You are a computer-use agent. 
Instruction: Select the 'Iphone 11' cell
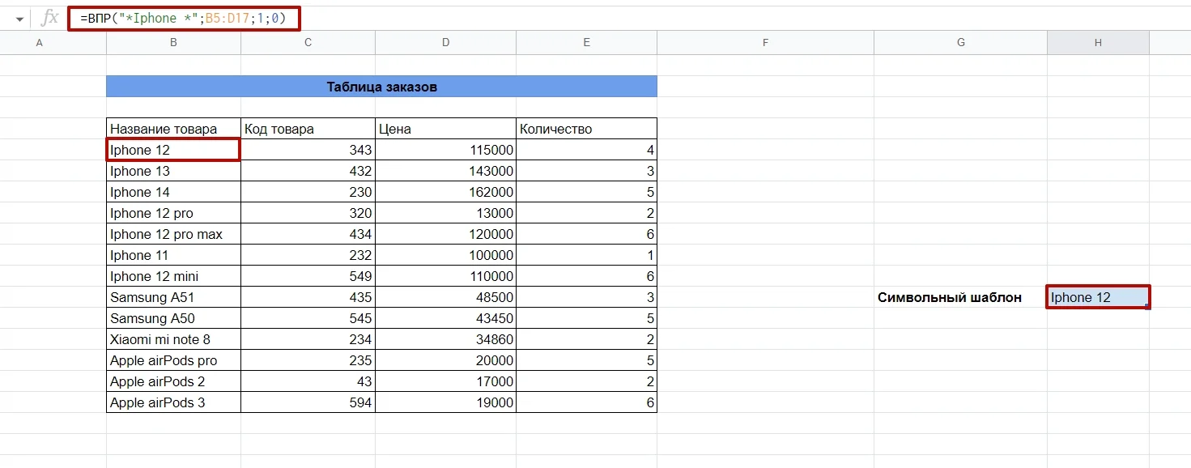[x=173, y=255]
